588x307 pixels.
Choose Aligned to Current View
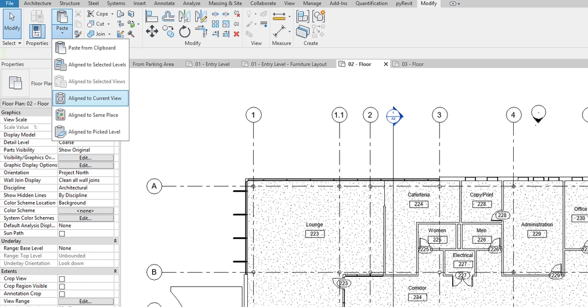(x=91, y=98)
